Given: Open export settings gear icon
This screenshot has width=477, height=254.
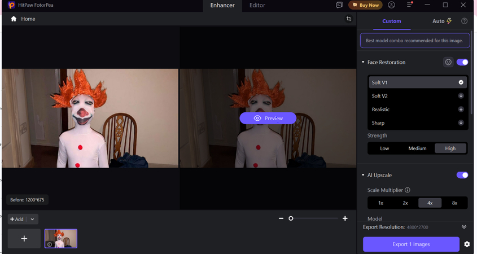Looking at the screenshot, I should point(467,244).
